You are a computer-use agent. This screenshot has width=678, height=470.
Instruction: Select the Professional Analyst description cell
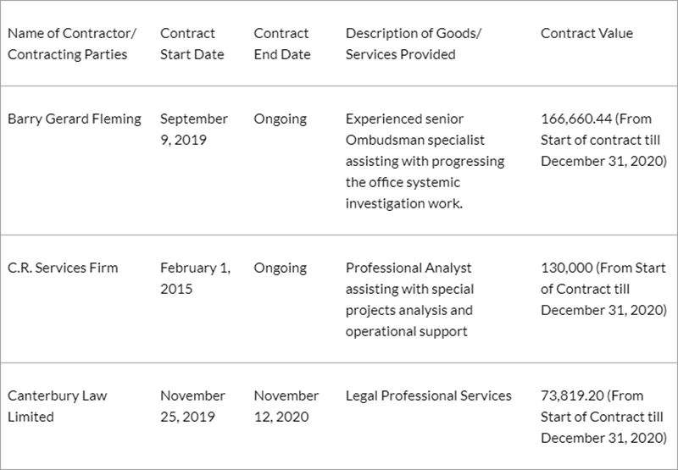click(409, 299)
